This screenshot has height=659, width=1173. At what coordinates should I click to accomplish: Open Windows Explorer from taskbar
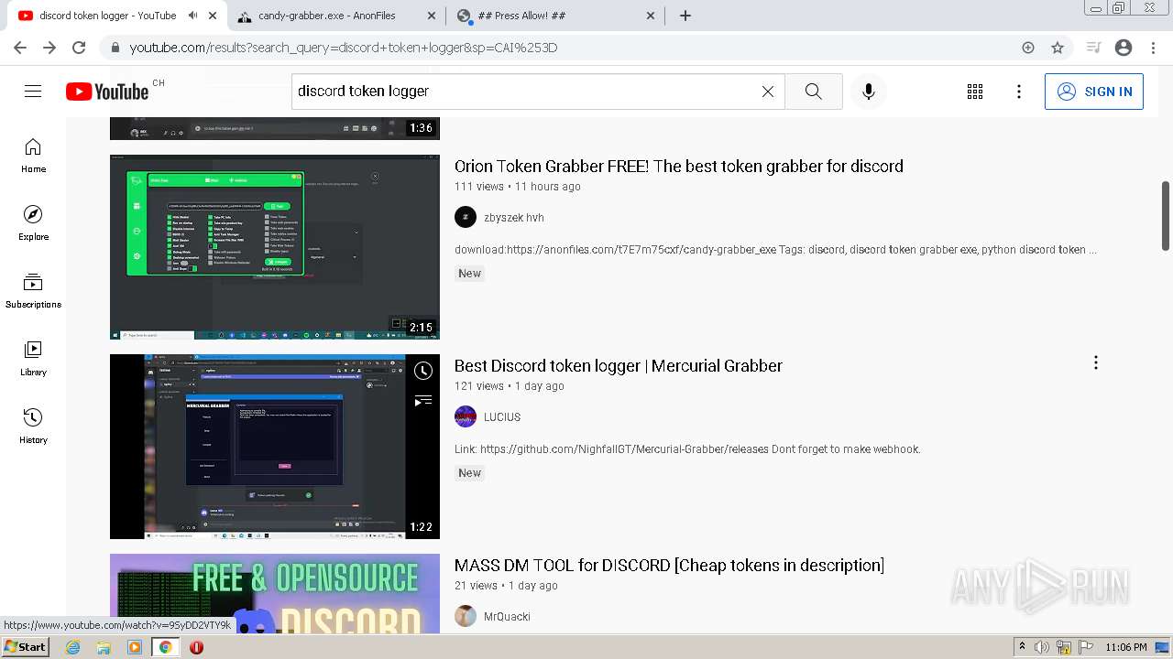[104, 647]
